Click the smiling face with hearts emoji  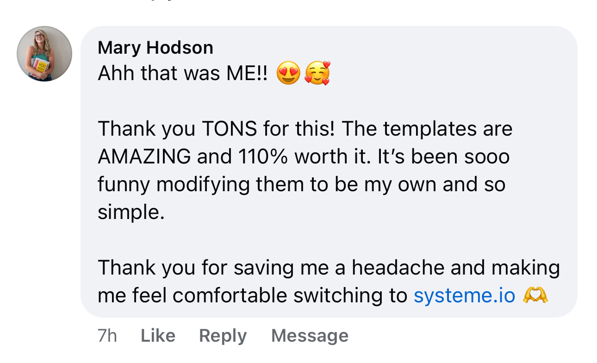click(x=317, y=74)
